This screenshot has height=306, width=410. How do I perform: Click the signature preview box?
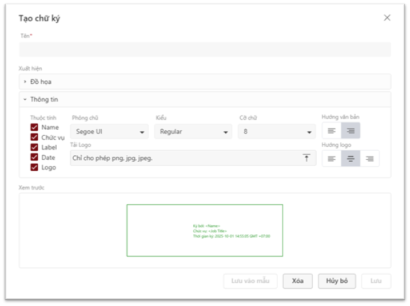point(204,230)
